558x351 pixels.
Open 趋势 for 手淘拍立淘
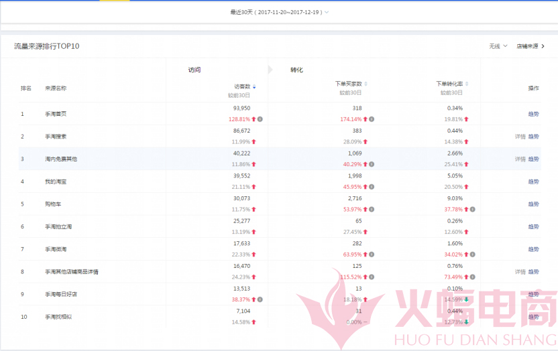coord(533,226)
